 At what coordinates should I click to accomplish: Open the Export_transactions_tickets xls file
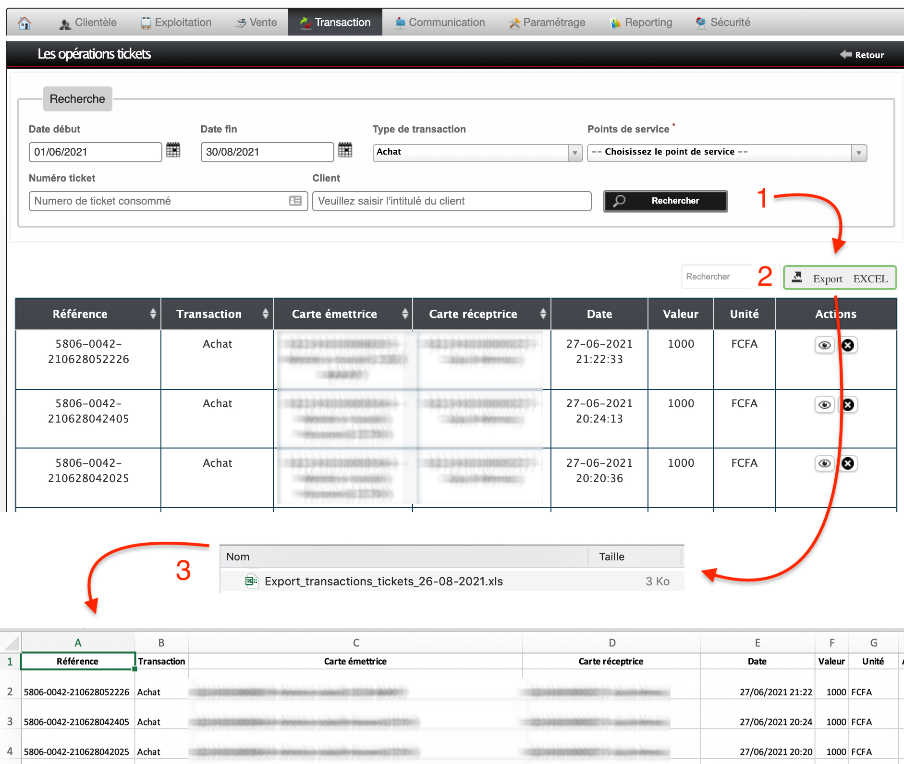383,582
